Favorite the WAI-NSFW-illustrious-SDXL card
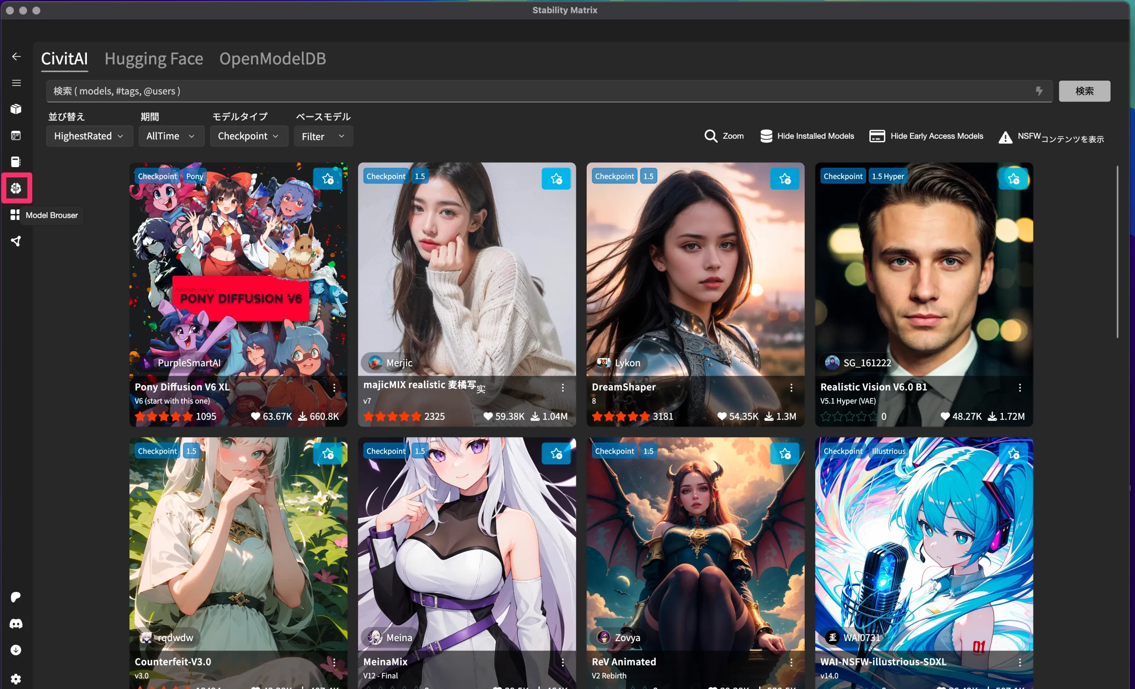This screenshot has width=1135, height=689. tap(1013, 453)
